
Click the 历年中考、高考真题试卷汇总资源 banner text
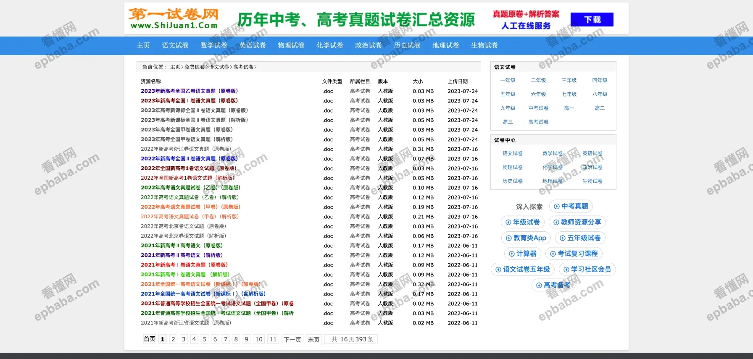click(x=356, y=19)
